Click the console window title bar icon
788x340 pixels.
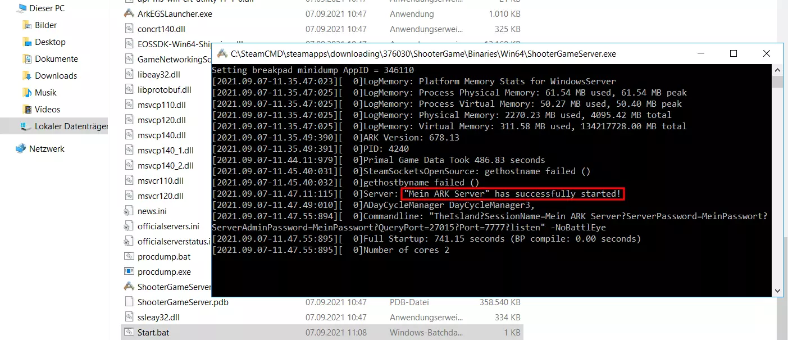pos(222,54)
